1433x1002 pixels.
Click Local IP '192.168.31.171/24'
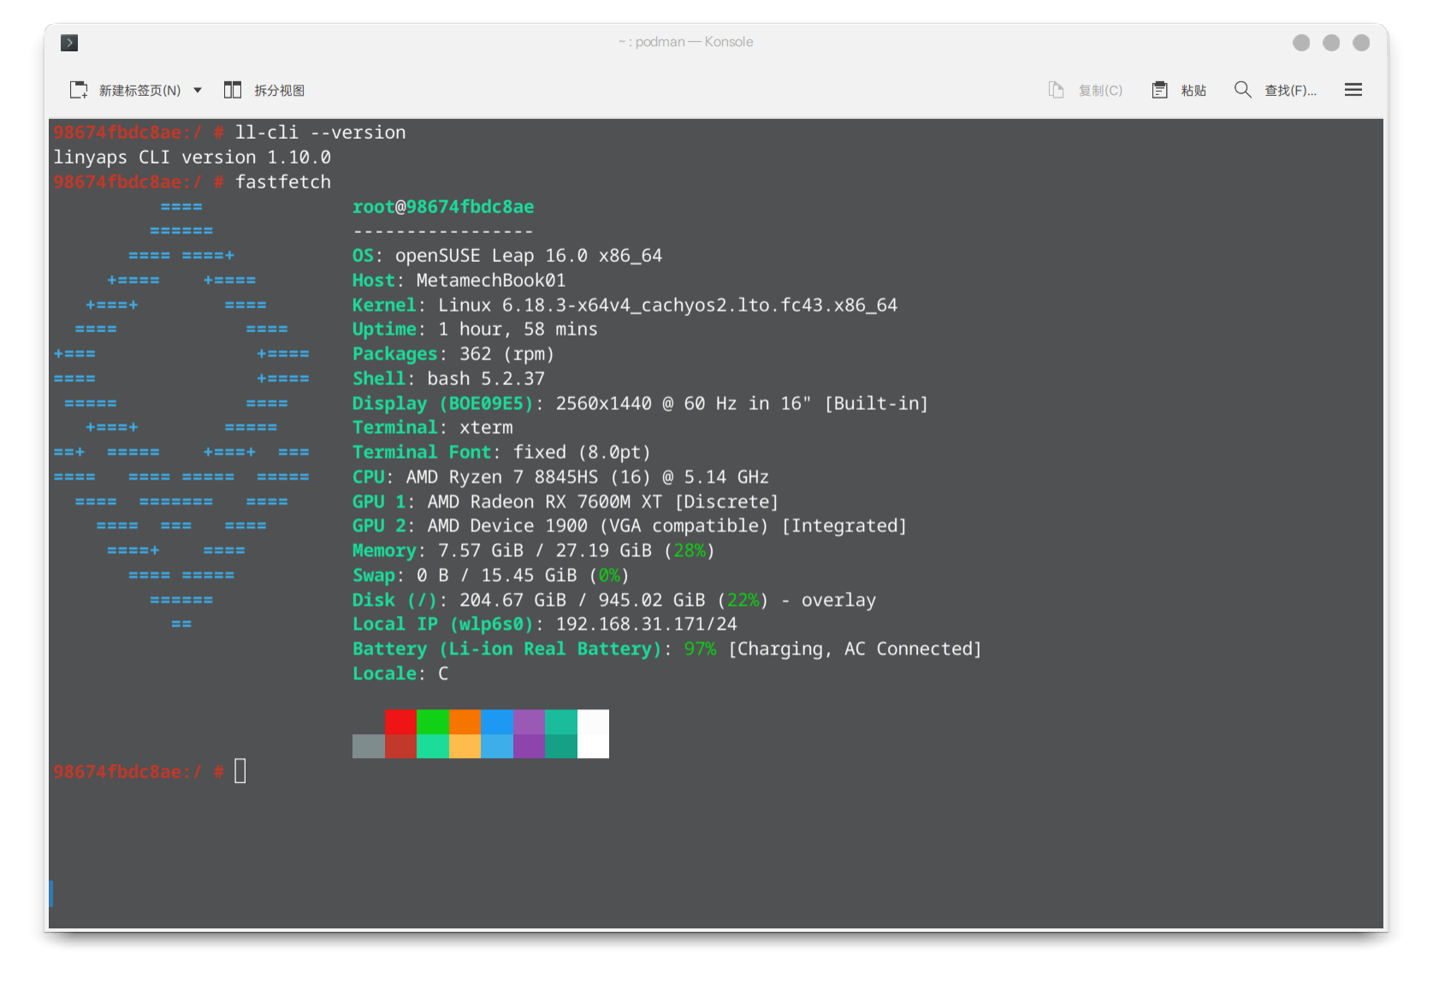647,625
